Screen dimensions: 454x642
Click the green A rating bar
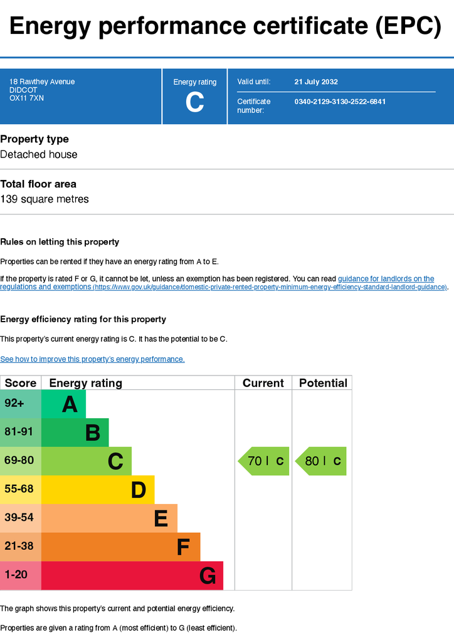[63, 404]
